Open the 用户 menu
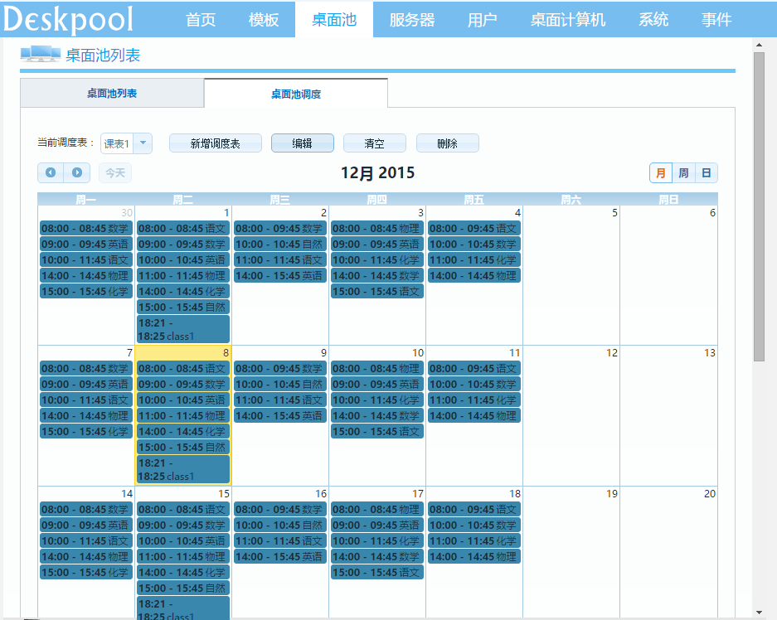 pyautogui.click(x=482, y=20)
